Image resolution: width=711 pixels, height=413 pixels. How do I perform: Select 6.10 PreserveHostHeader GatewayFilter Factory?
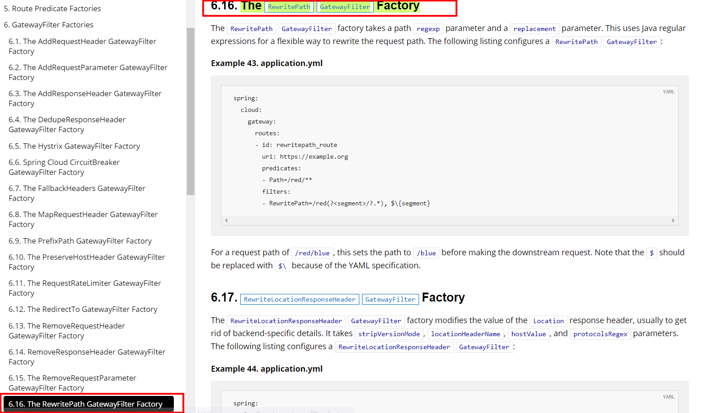click(x=87, y=262)
